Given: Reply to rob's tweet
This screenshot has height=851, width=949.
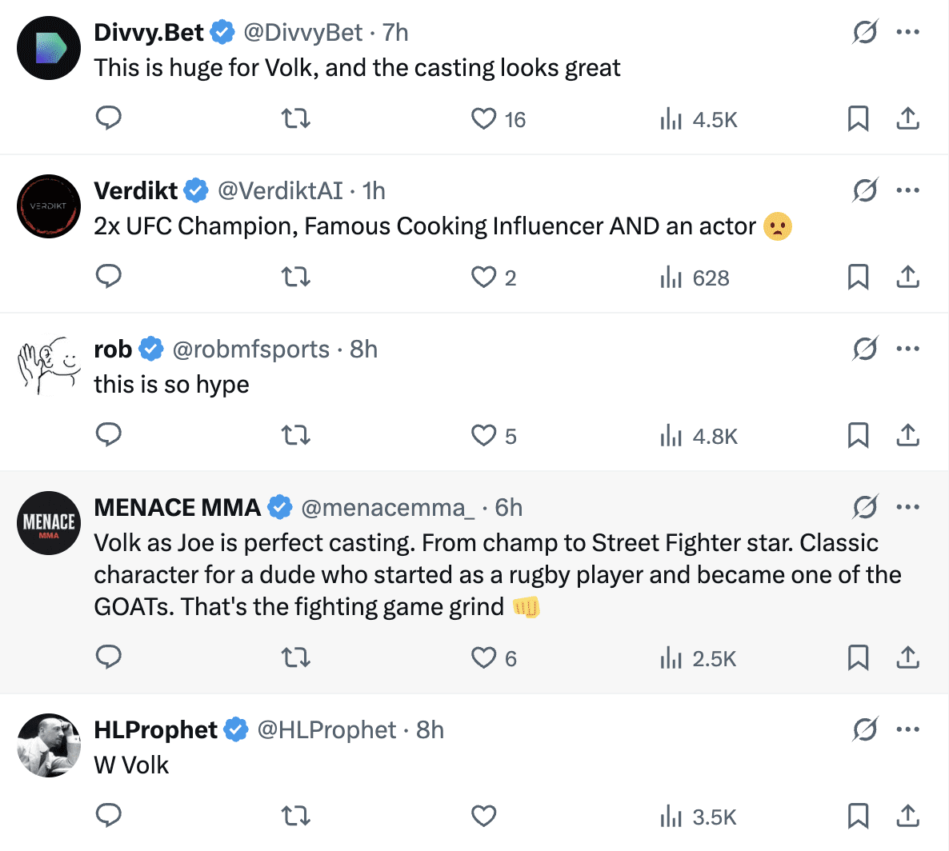Looking at the screenshot, I should pyautogui.click(x=109, y=435).
